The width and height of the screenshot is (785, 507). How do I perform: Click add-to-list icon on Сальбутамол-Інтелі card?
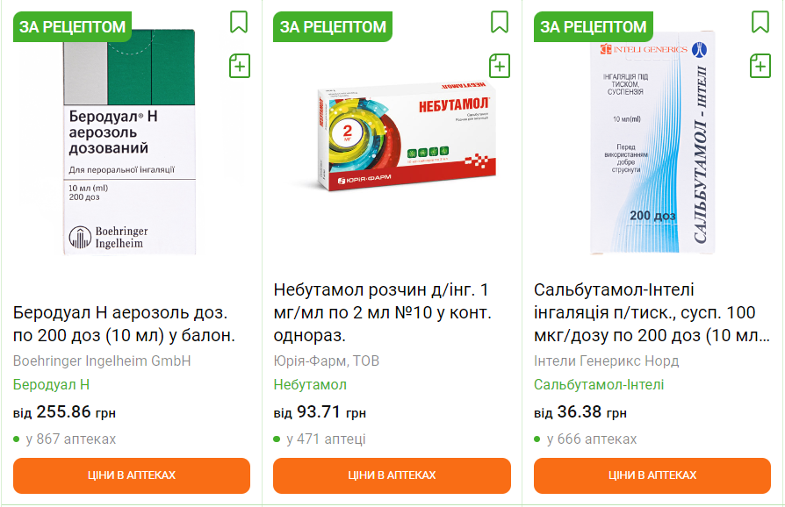point(760,65)
